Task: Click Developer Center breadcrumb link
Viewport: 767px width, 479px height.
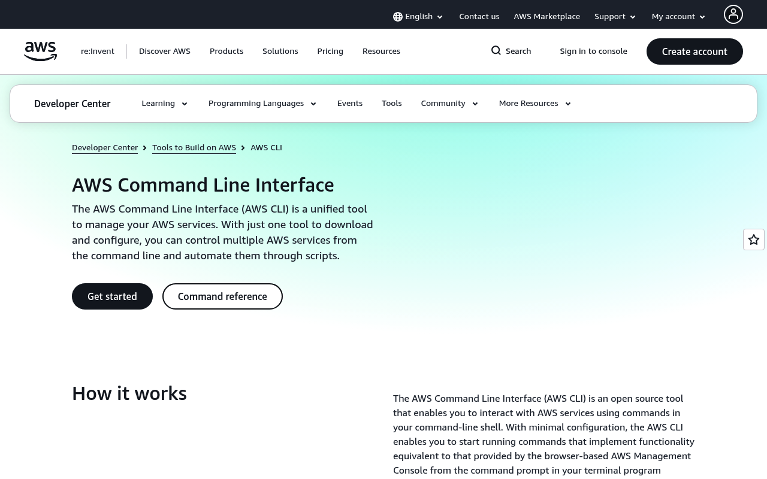Action: click(x=105, y=148)
